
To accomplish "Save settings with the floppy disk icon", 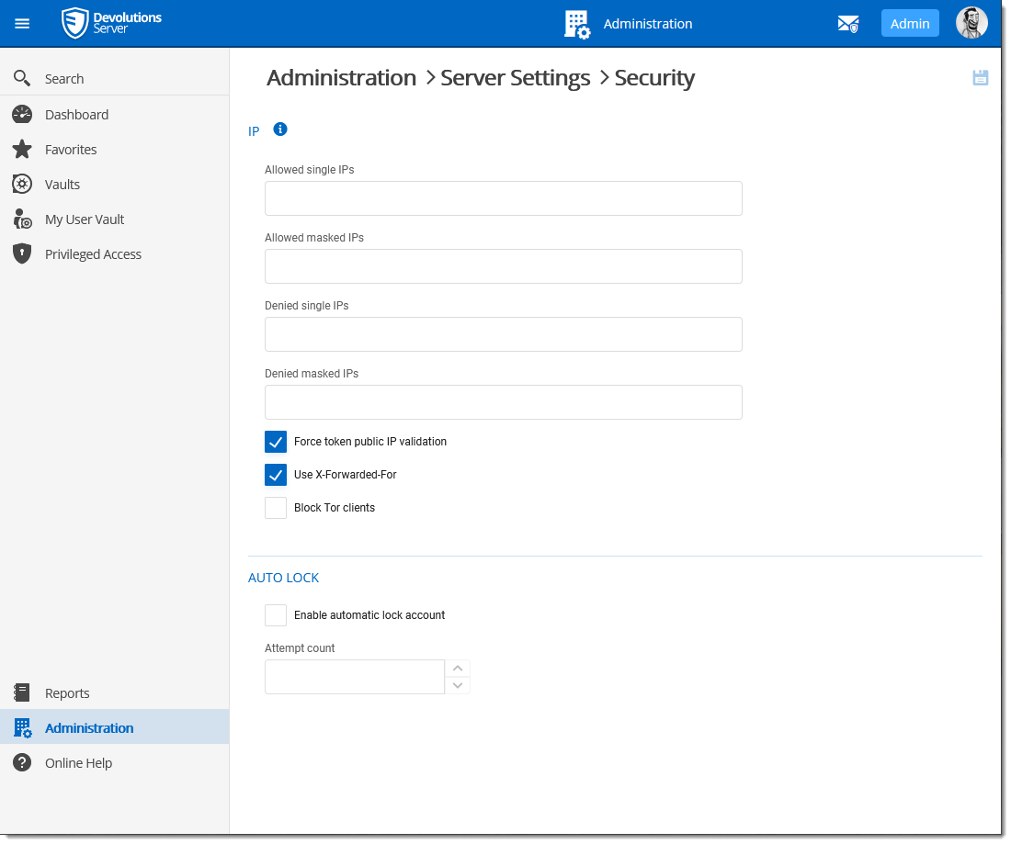I will [x=980, y=77].
